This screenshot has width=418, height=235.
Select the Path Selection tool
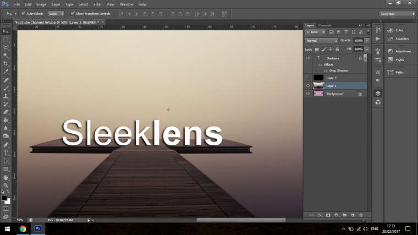pyautogui.click(x=5, y=161)
